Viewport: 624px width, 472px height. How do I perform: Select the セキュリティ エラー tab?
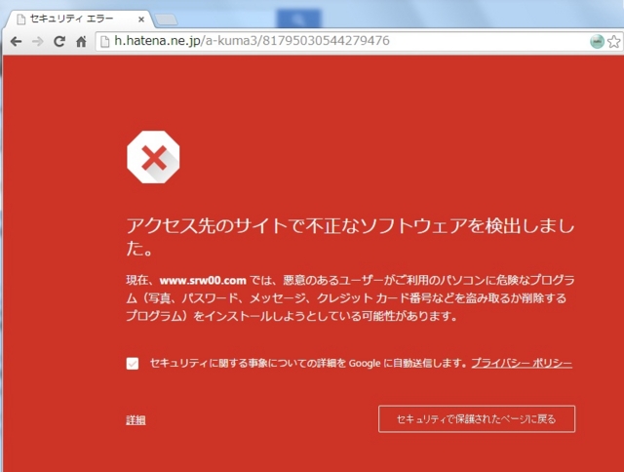[78, 20]
